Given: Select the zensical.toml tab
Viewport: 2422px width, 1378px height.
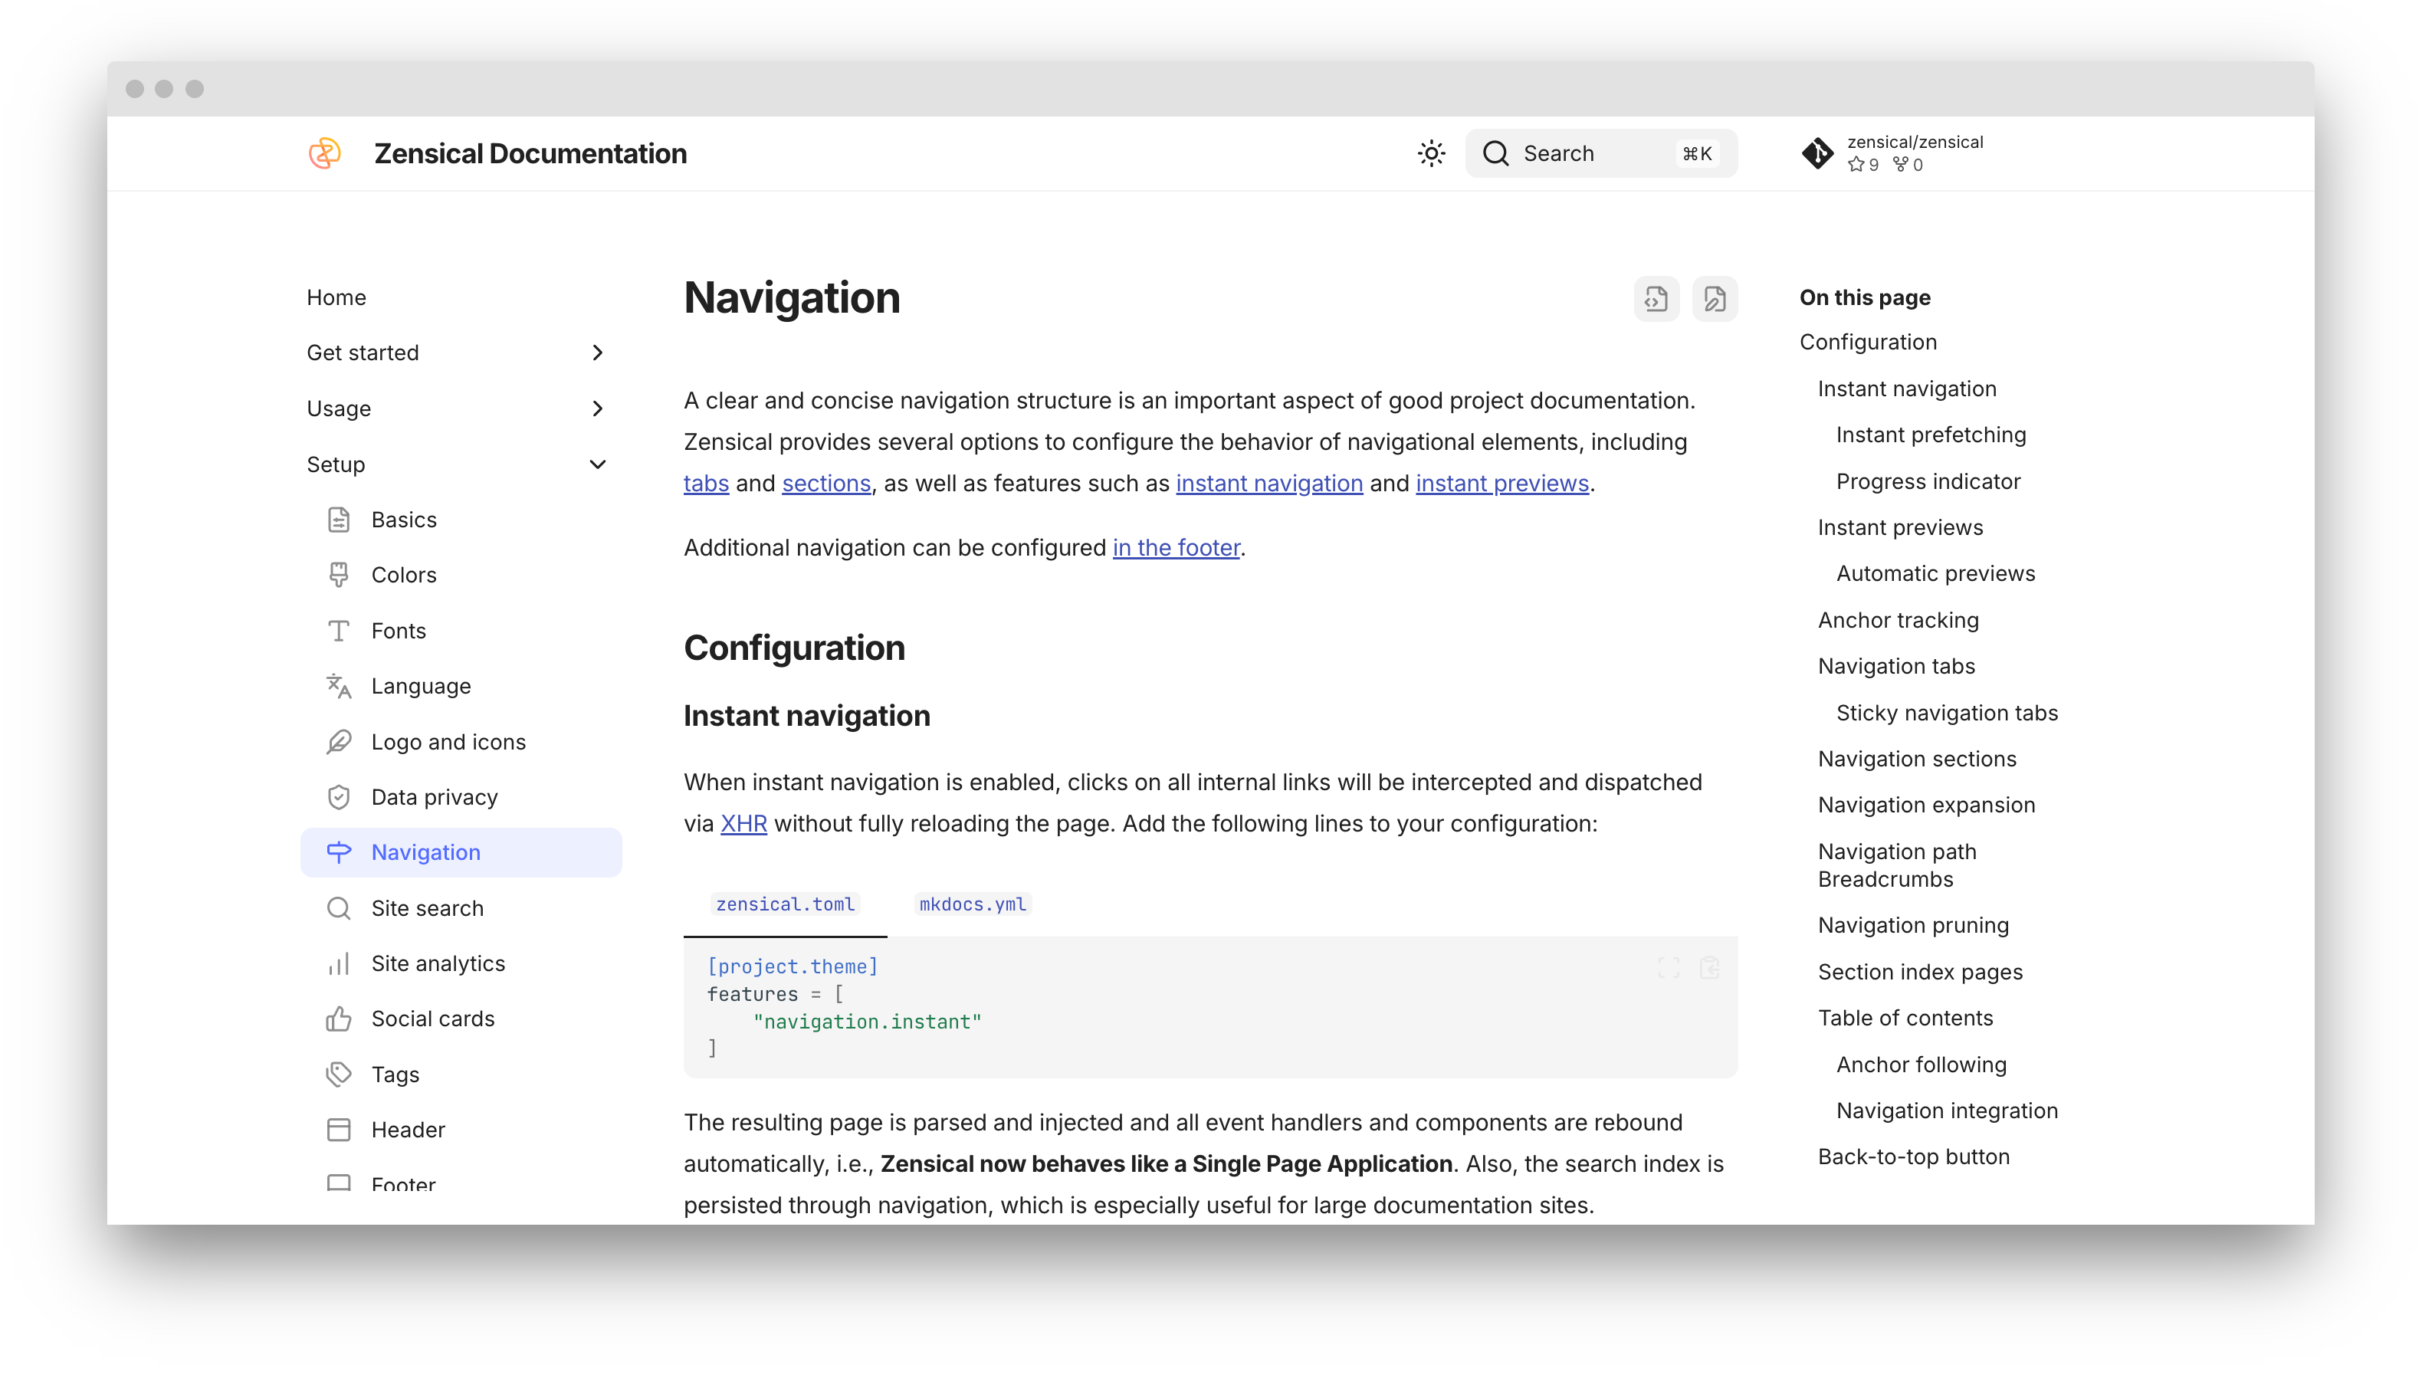Looking at the screenshot, I should (785, 905).
